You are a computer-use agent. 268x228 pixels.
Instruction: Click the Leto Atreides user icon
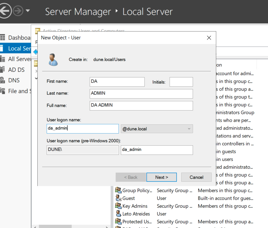118,214
